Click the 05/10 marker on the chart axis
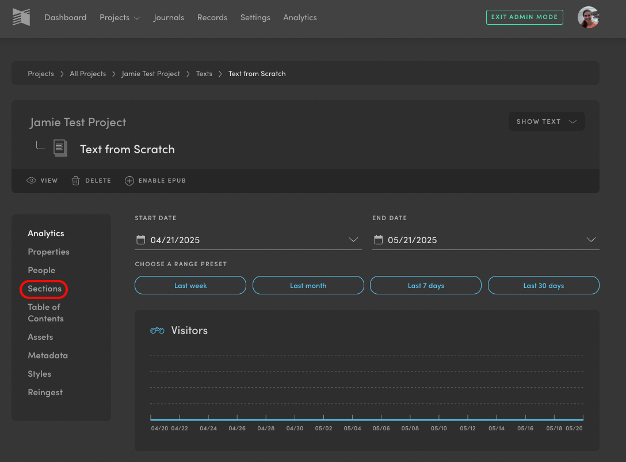This screenshot has width=626, height=462. [x=438, y=428]
